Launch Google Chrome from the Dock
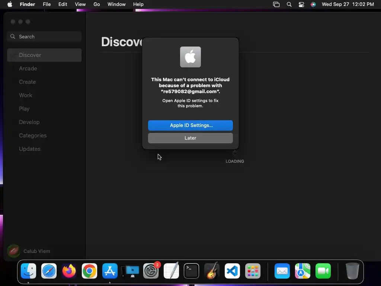The height and width of the screenshot is (286, 381). (89, 271)
